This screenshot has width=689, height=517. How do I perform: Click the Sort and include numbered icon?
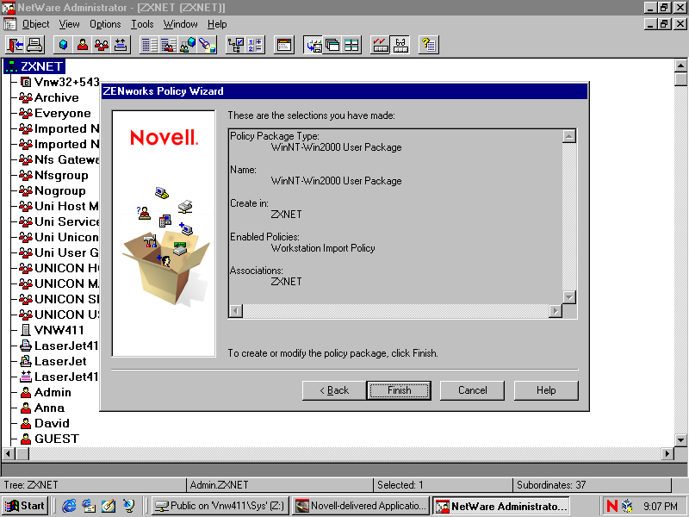pyautogui.click(x=254, y=45)
